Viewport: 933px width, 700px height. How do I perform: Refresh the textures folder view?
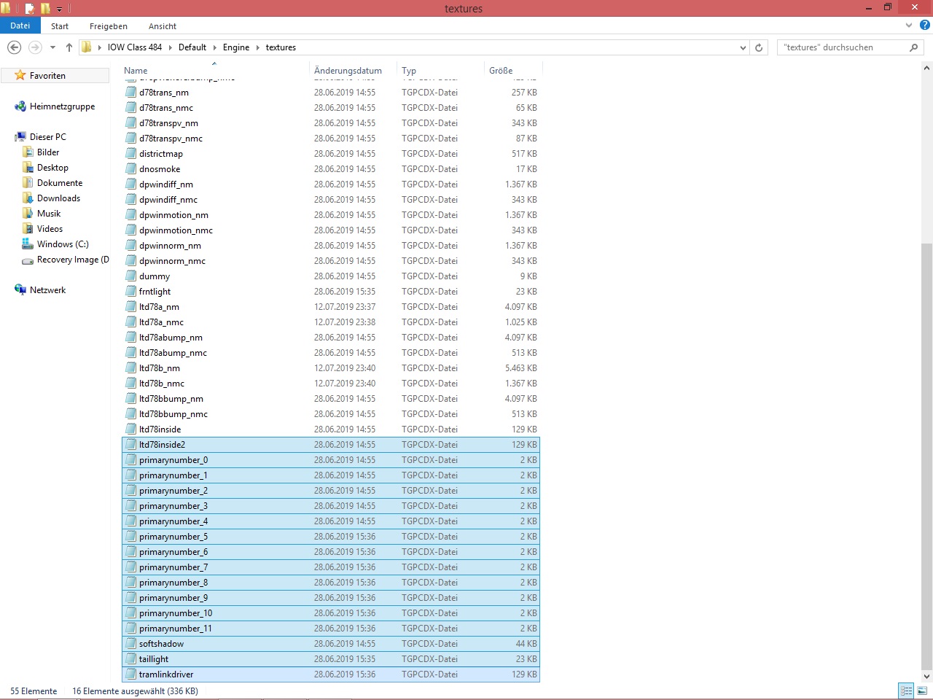point(759,47)
